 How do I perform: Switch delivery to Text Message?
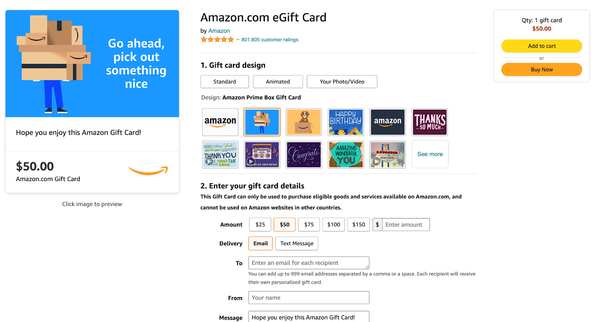(296, 243)
